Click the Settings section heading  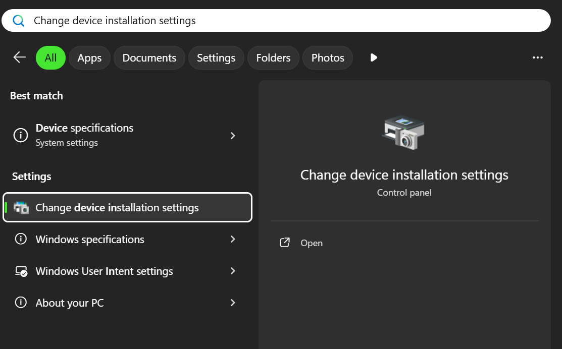tap(31, 177)
